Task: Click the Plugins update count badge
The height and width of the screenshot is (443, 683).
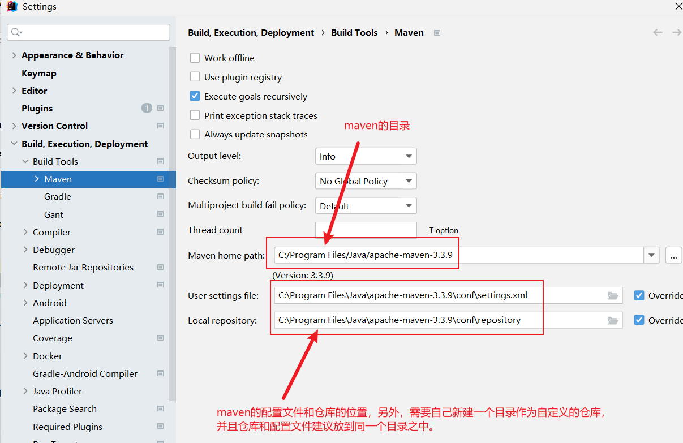Action: click(147, 108)
